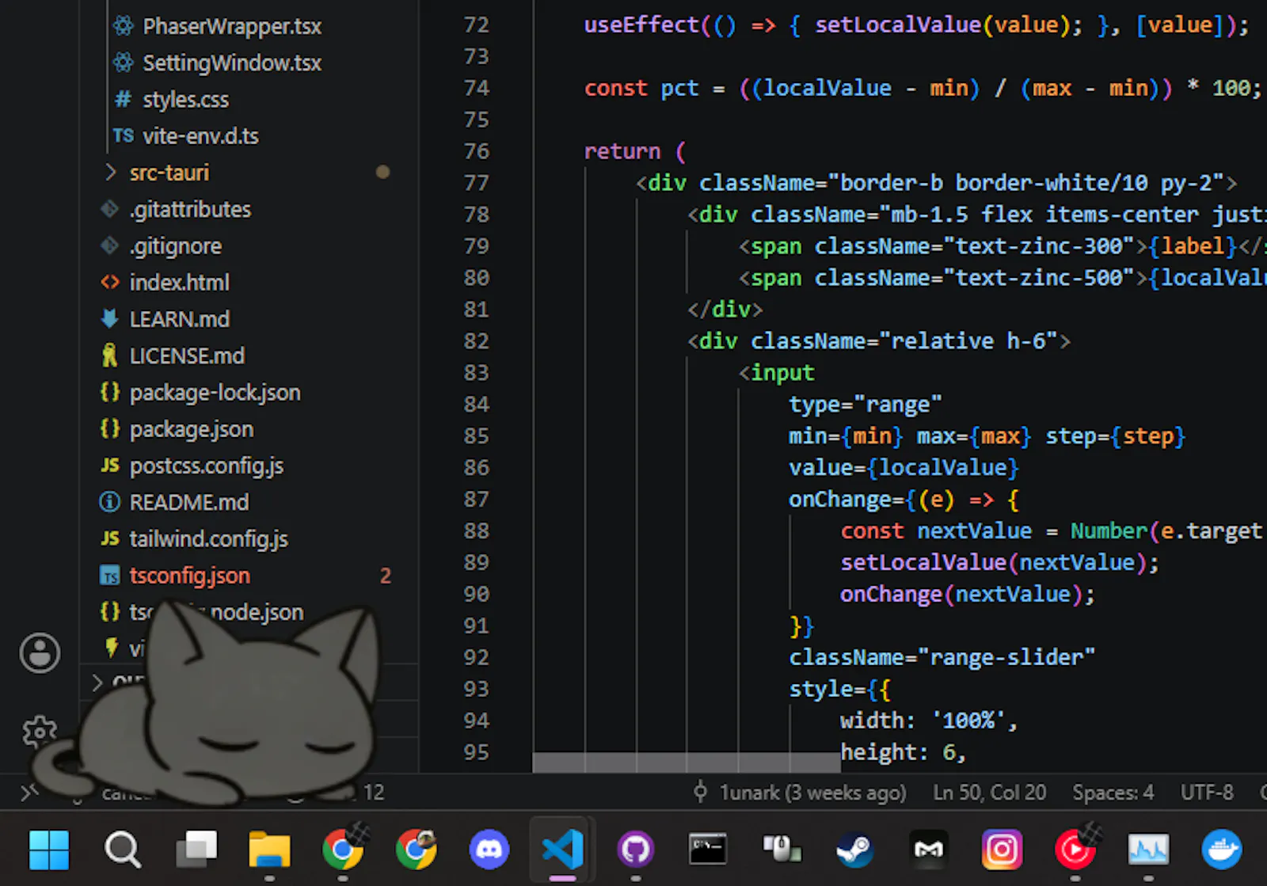Open Windows Search from the taskbar
This screenshot has width=1267, height=886.
pyautogui.click(x=123, y=850)
